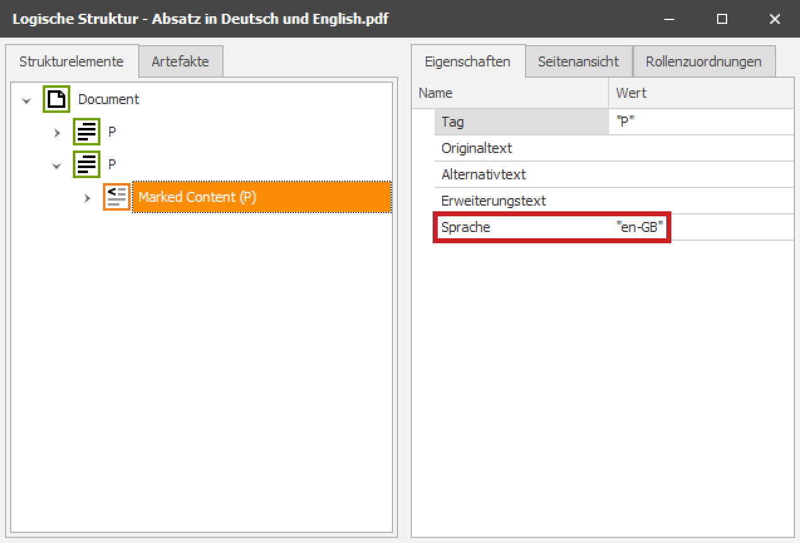Select the Eigenschaften tab
This screenshot has height=543, width=800.
(x=468, y=61)
